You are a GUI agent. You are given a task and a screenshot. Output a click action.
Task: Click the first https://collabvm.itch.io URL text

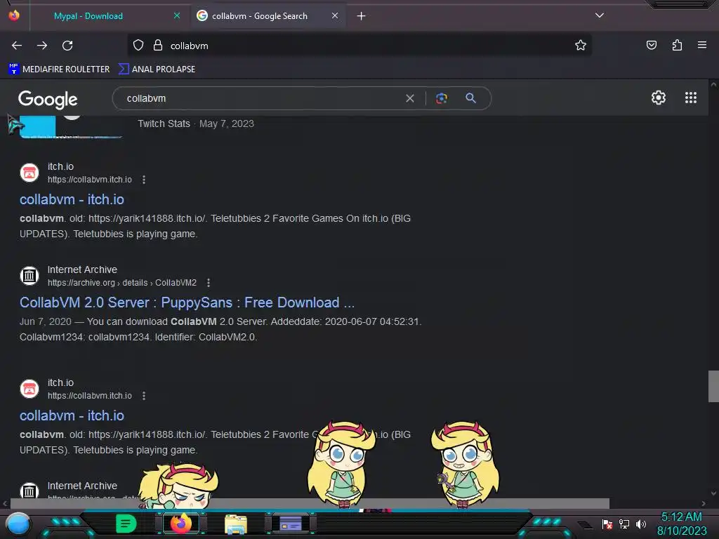coord(90,180)
